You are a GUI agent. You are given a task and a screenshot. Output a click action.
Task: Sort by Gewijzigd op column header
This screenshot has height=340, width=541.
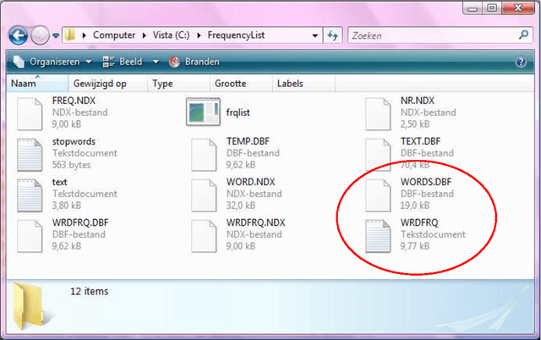coord(100,84)
